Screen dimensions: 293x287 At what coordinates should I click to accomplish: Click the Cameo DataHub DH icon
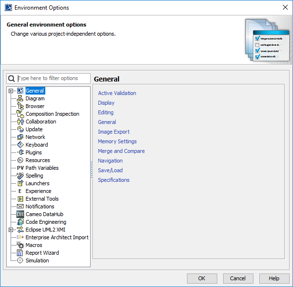click(20, 214)
